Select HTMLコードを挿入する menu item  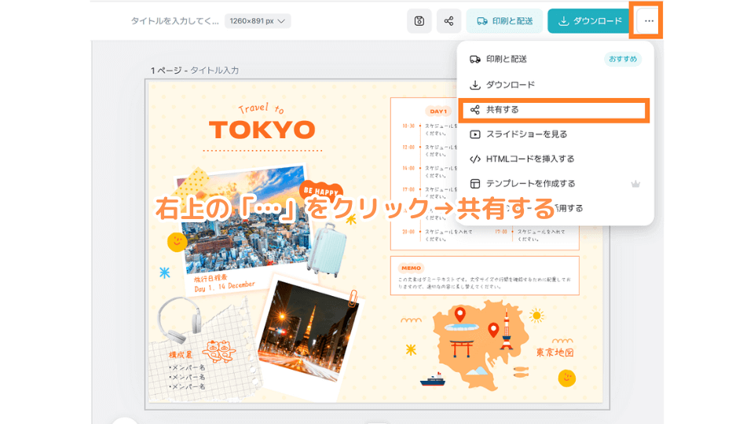point(530,159)
